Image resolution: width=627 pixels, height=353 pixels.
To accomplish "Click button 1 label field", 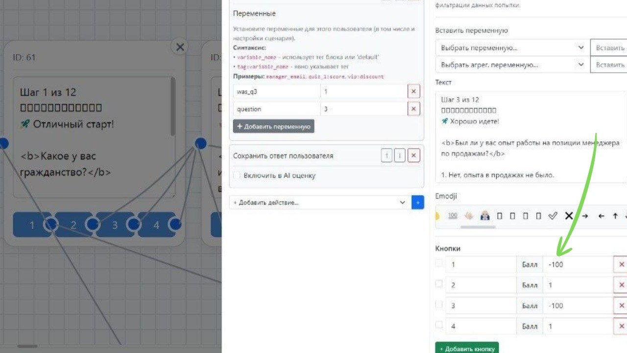I will coord(481,264).
